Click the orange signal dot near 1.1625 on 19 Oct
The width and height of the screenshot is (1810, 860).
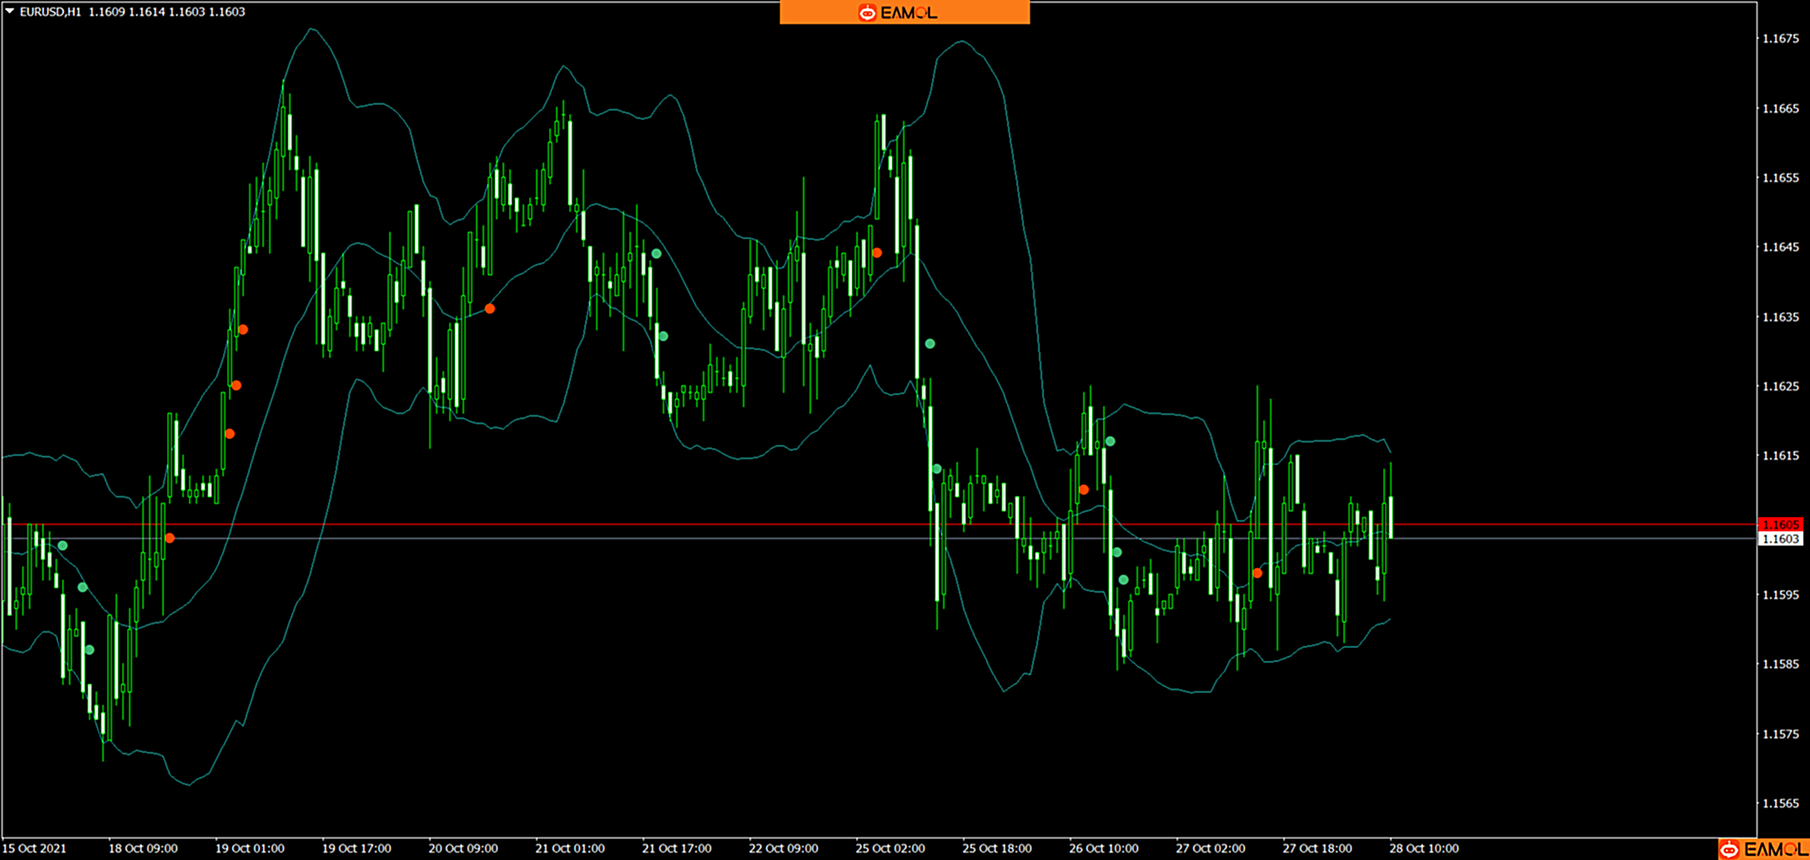point(236,385)
